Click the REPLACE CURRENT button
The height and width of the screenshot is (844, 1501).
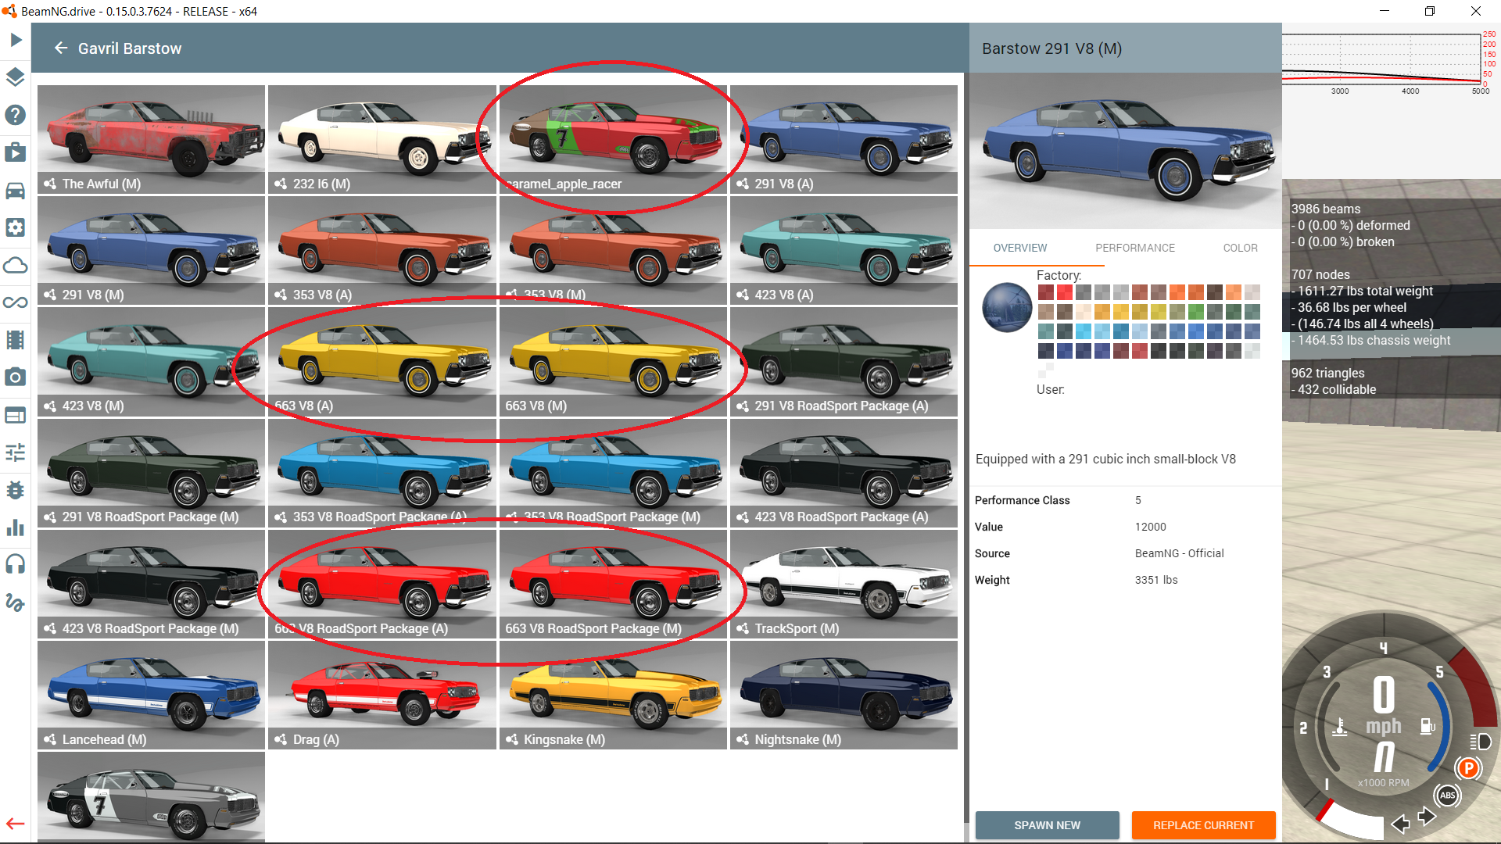[1203, 825]
